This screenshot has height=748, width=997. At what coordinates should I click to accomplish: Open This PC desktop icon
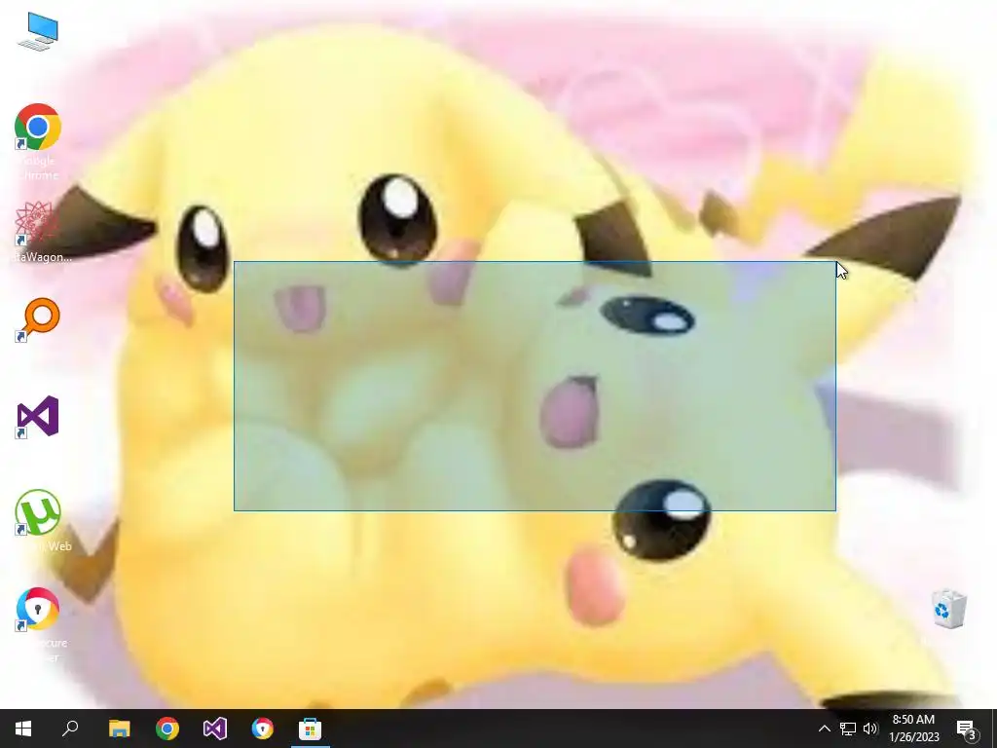[x=38, y=31]
